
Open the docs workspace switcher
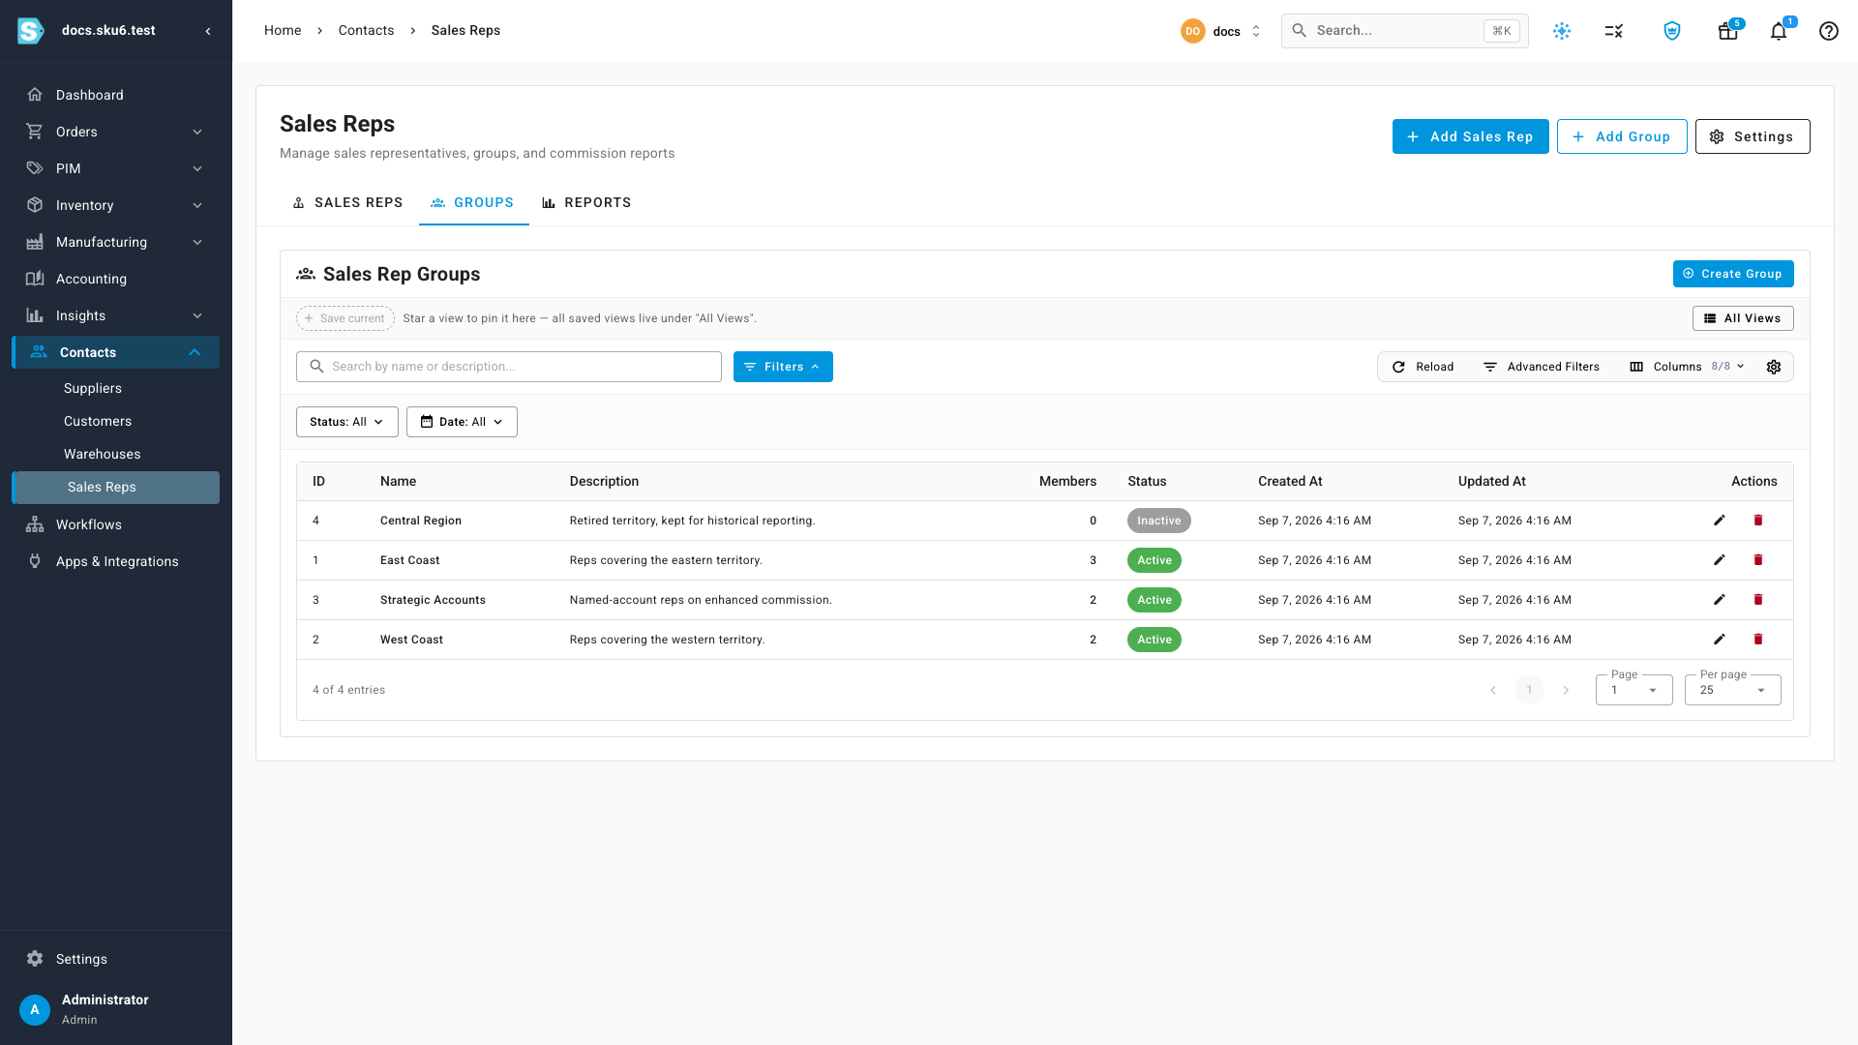[x=1221, y=31]
